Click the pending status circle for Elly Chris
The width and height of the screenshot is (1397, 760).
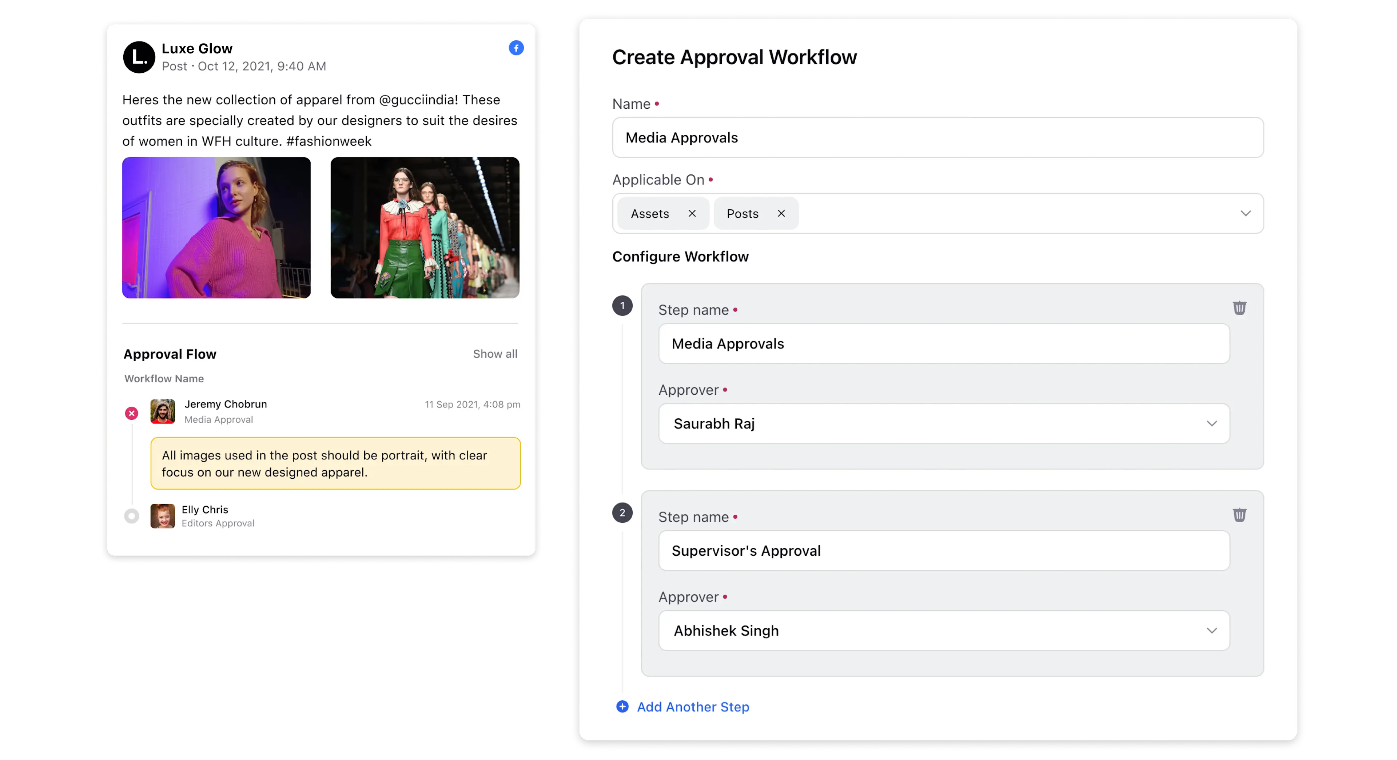click(x=132, y=516)
